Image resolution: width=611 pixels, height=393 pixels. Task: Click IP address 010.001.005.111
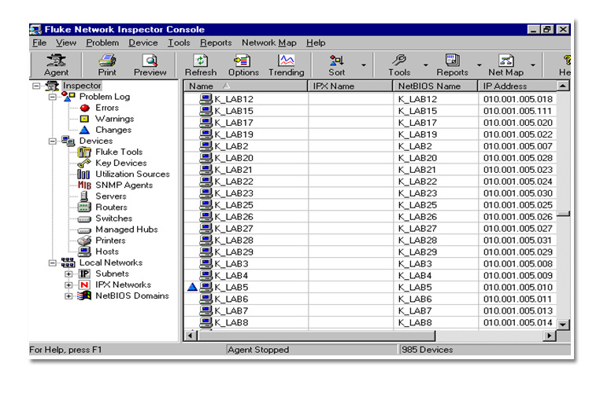[x=517, y=111]
